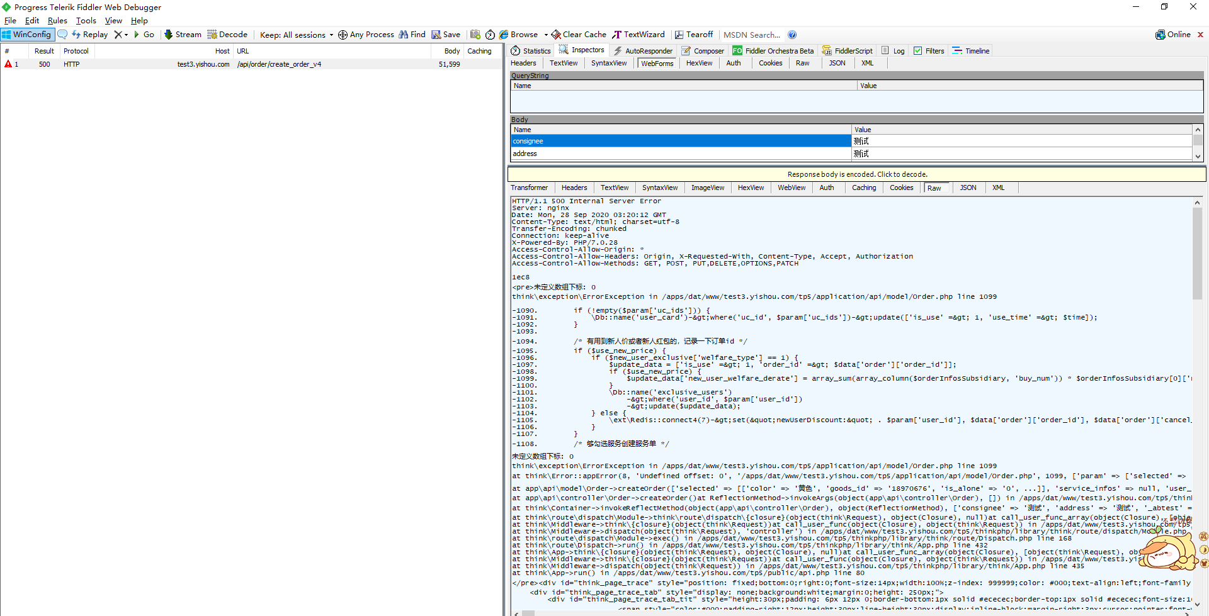Open the Browse dropdown arrow

pyautogui.click(x=546, y=35)
